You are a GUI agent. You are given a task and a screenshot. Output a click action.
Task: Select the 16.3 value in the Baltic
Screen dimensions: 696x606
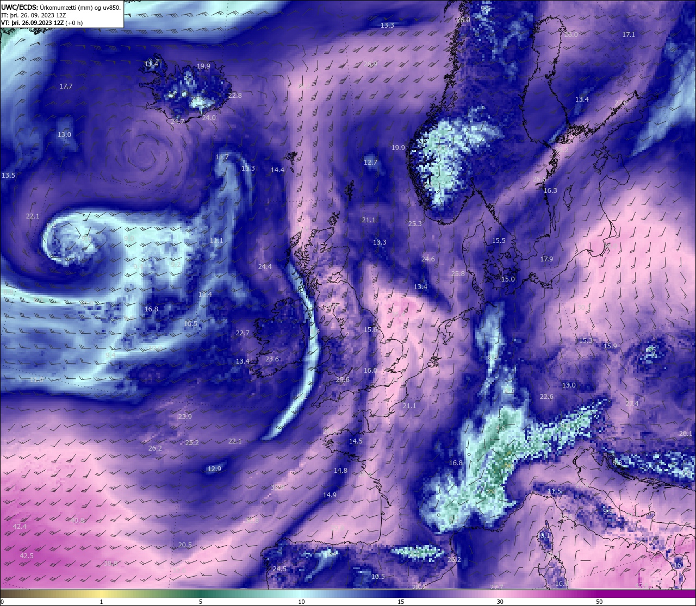coord(550,191)
